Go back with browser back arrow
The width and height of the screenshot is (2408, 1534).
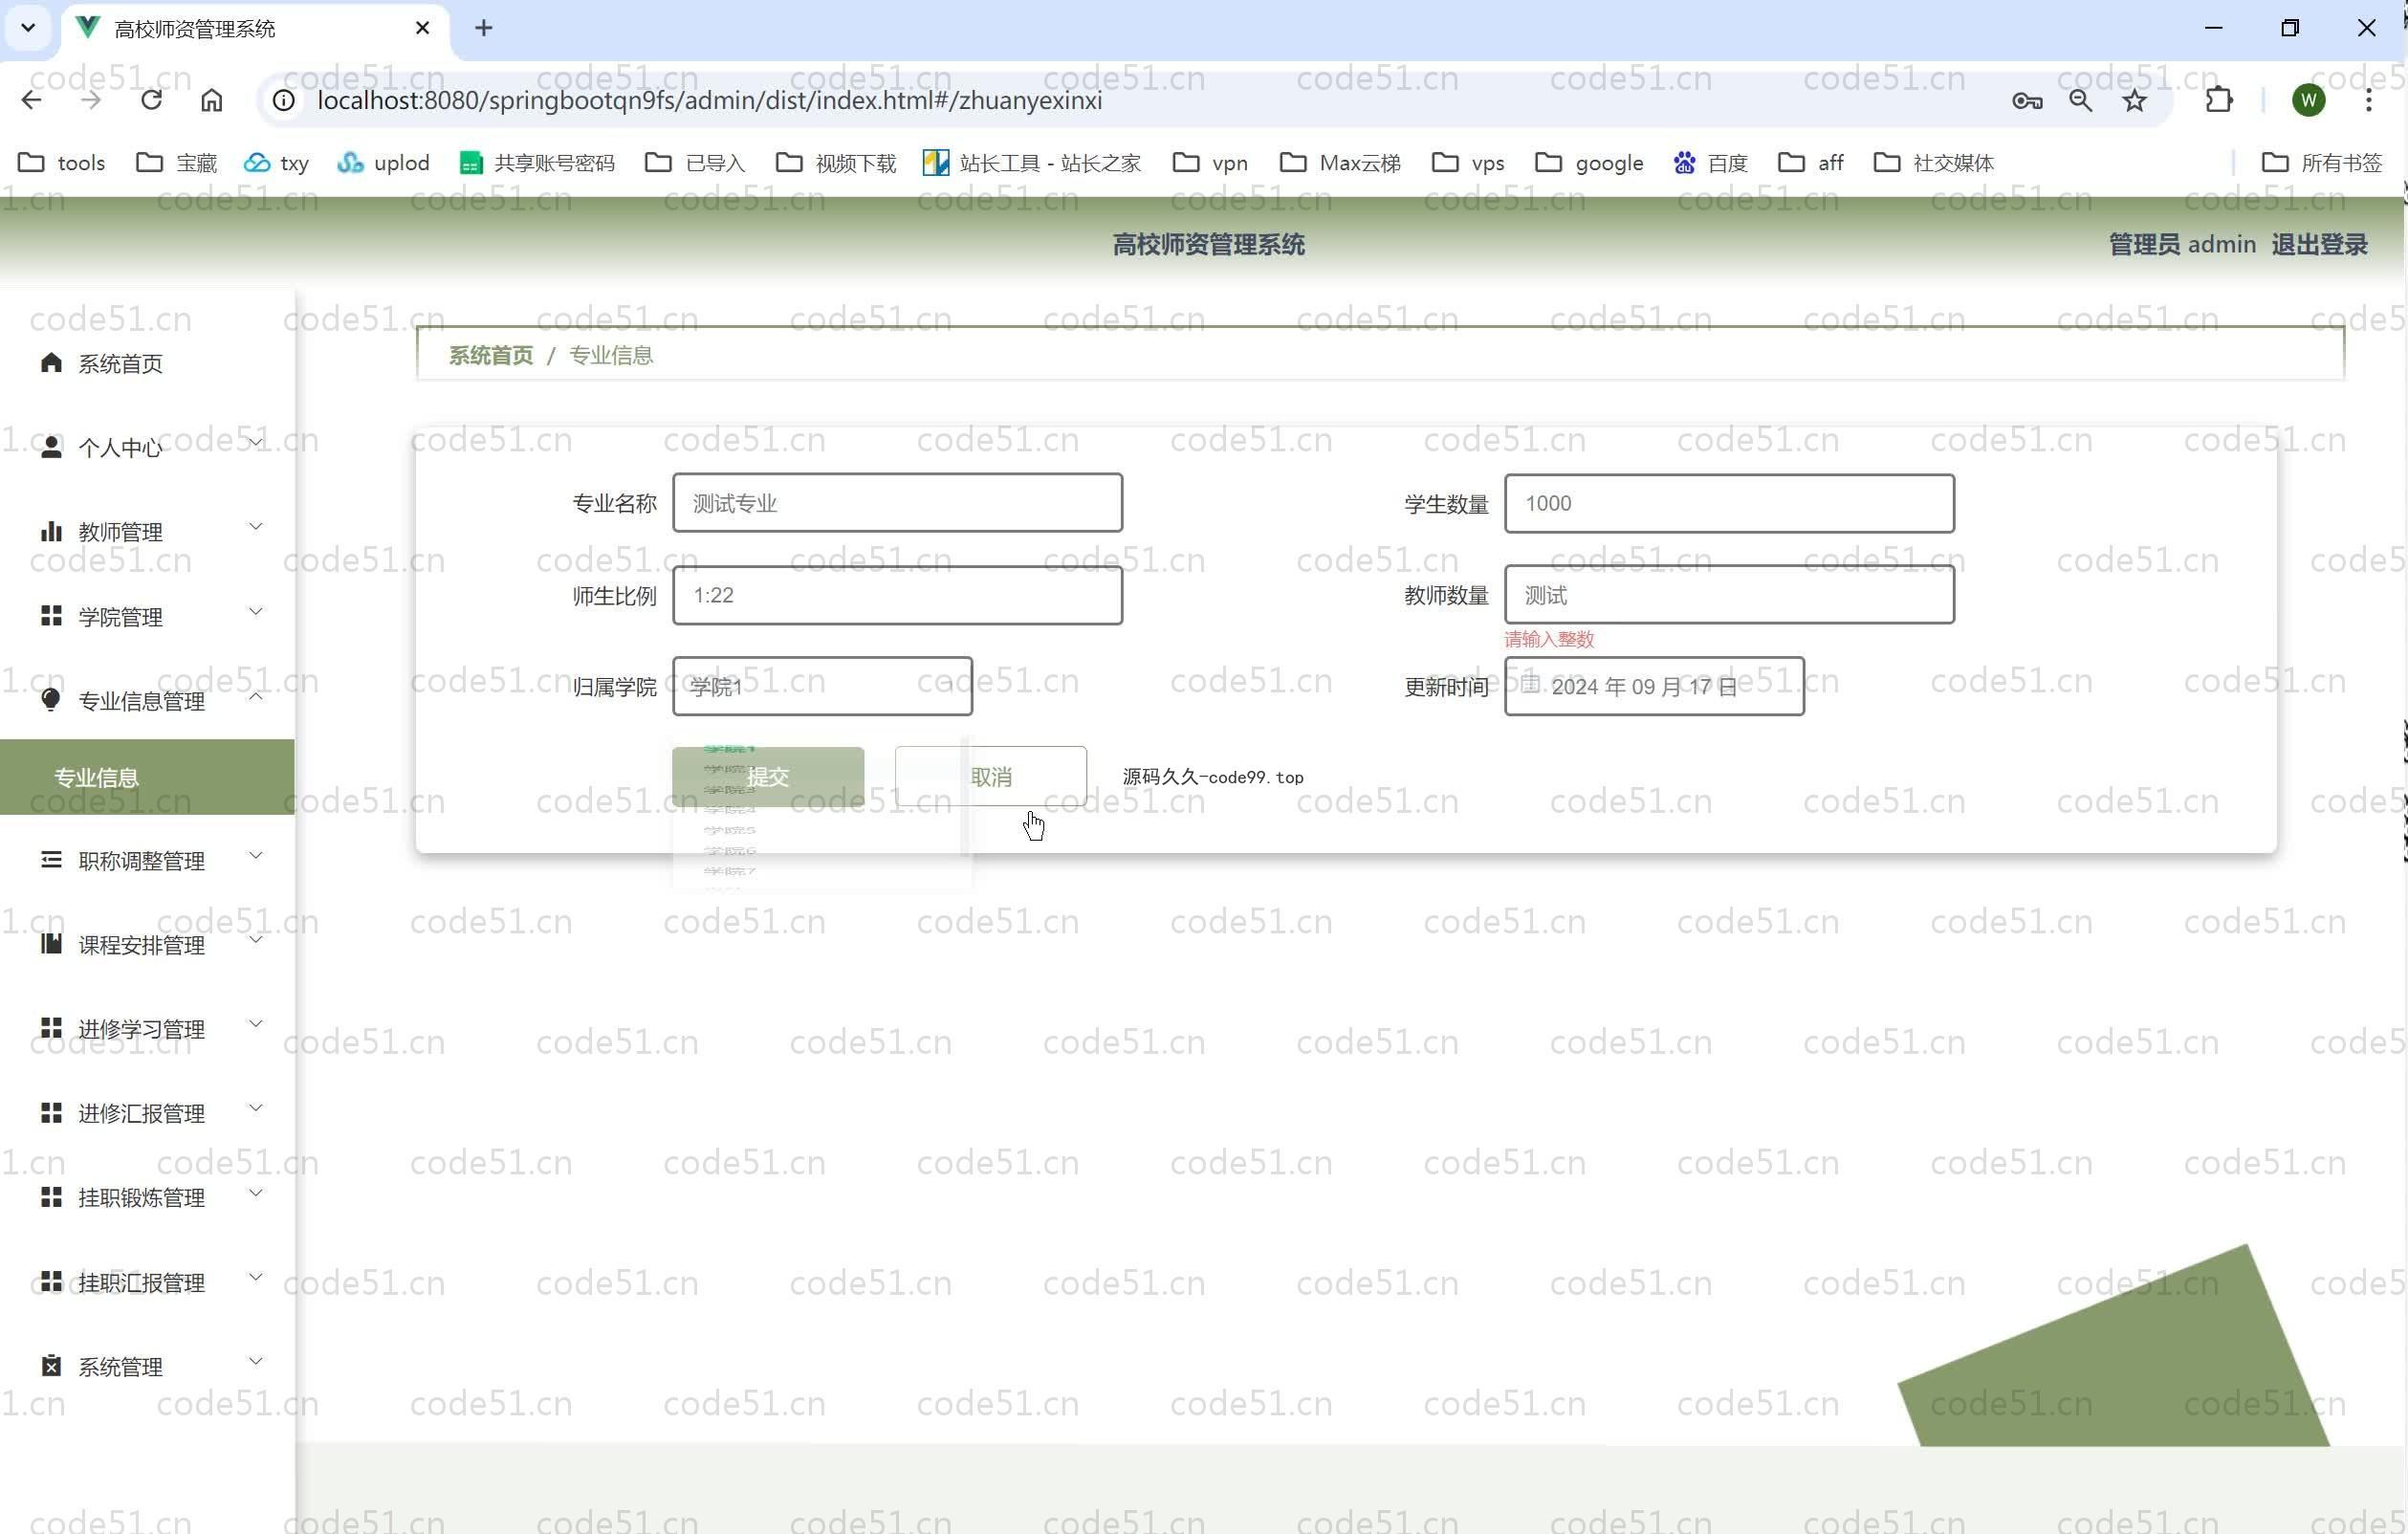point(32,100)
